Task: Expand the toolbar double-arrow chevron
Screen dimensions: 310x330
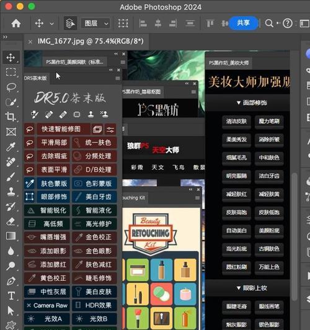Action: click(5, 37)
